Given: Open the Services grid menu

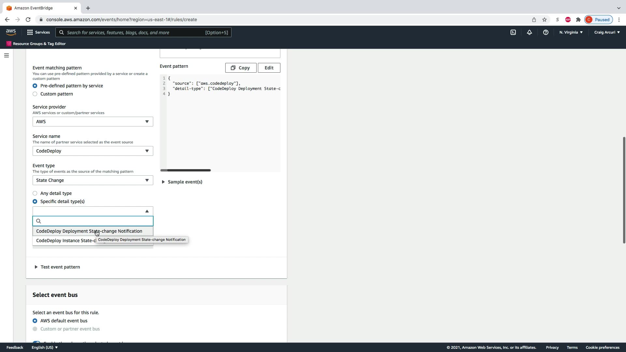Looking at the screenshot, I should [38, 32].
